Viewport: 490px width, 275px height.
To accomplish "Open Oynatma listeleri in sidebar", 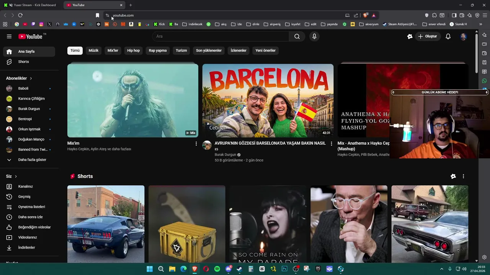I will point(29,207).
